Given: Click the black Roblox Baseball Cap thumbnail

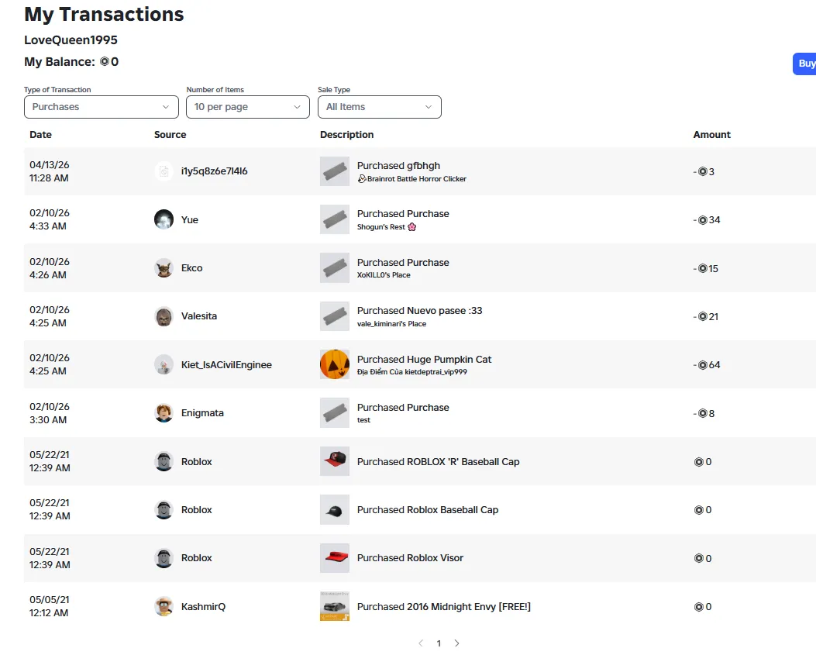Looking at the screenshot, I should pos(335,510).
